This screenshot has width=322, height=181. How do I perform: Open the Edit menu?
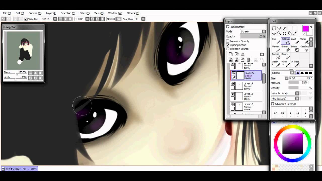pyautogui.click(x=20, y=13)
